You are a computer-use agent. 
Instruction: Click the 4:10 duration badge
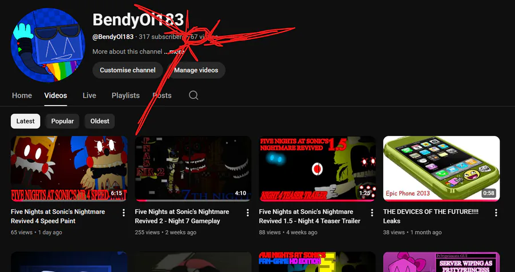pyautogui.click(x=240, y=193)
